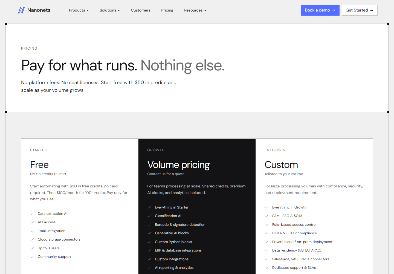Click the checkmark beside Email integration
This screenshot has height=274, width=394.
[32, 231]
